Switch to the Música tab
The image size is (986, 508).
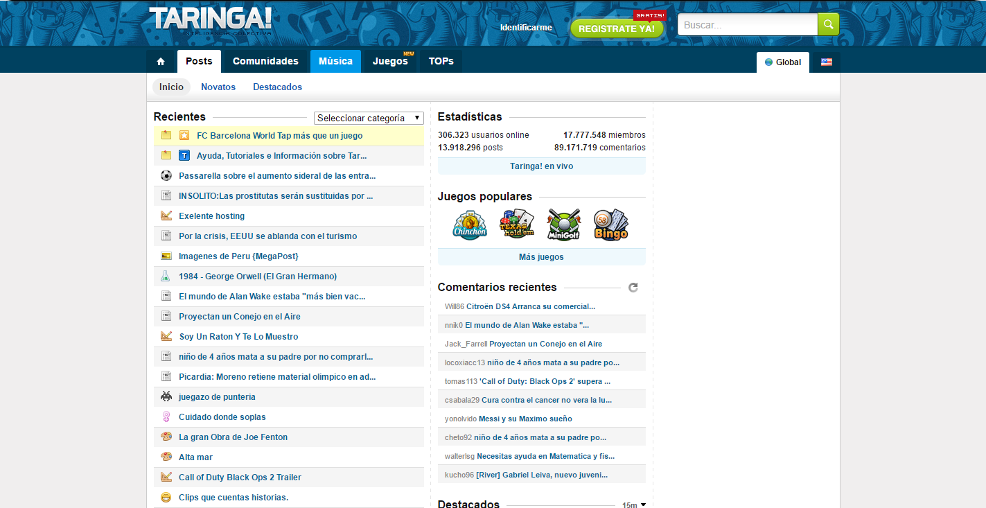tap(336, 61)
